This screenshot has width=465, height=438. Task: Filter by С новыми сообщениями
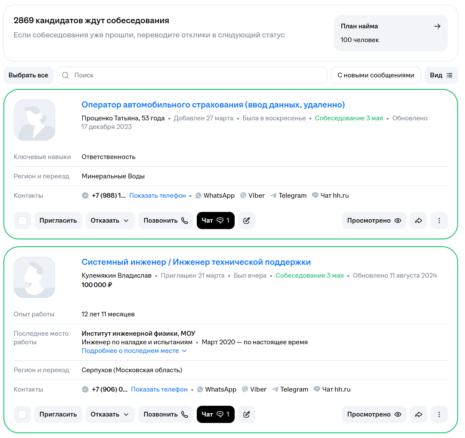coord(375,75)
